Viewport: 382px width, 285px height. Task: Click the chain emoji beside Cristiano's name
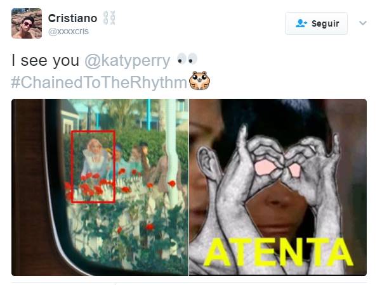coord(109,18)
